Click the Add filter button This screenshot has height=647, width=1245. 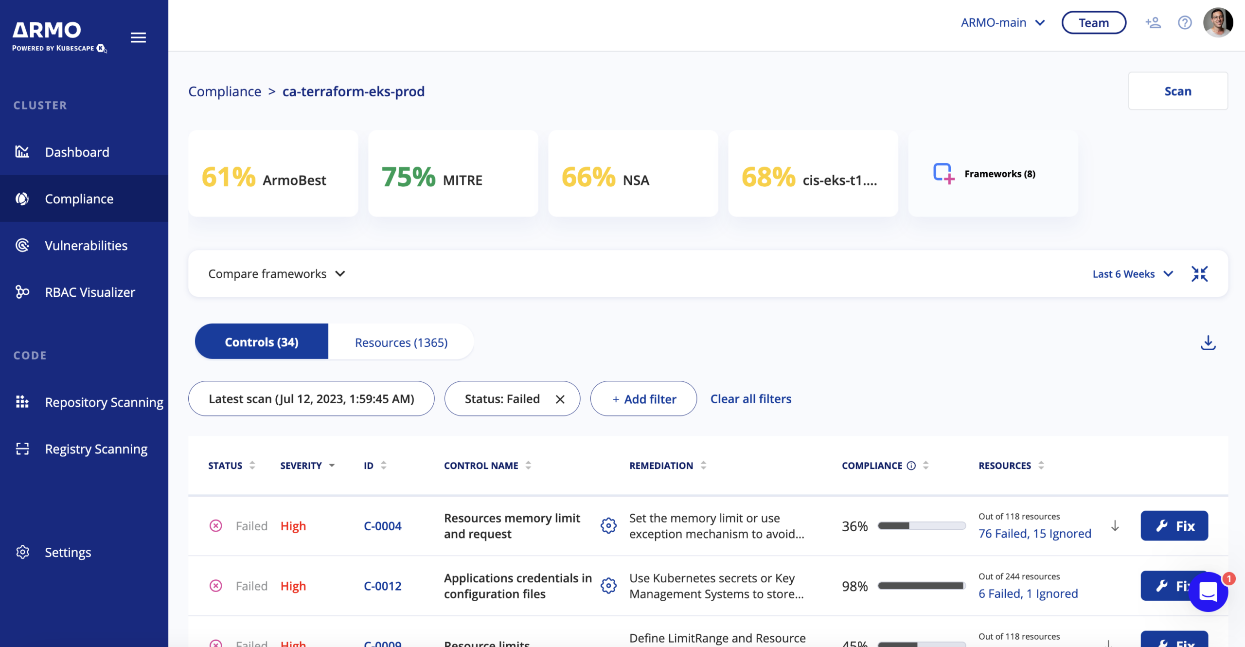tap(643, 398)
